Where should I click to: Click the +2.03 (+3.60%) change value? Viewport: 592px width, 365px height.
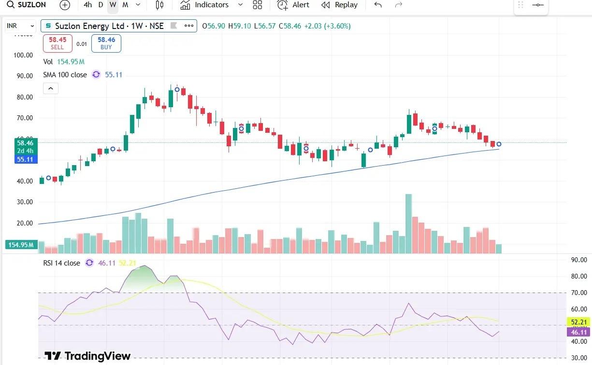(x=327, y=26)
